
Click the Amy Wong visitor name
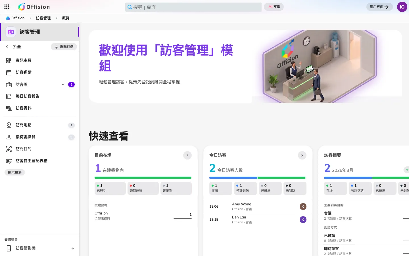point(242,204)
